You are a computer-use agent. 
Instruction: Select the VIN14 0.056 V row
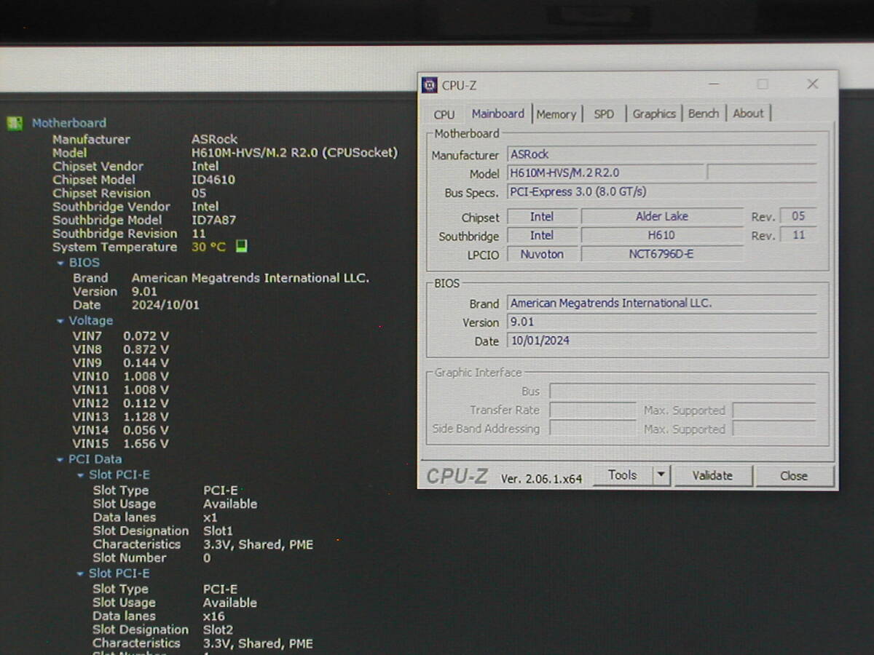[120, 430]
